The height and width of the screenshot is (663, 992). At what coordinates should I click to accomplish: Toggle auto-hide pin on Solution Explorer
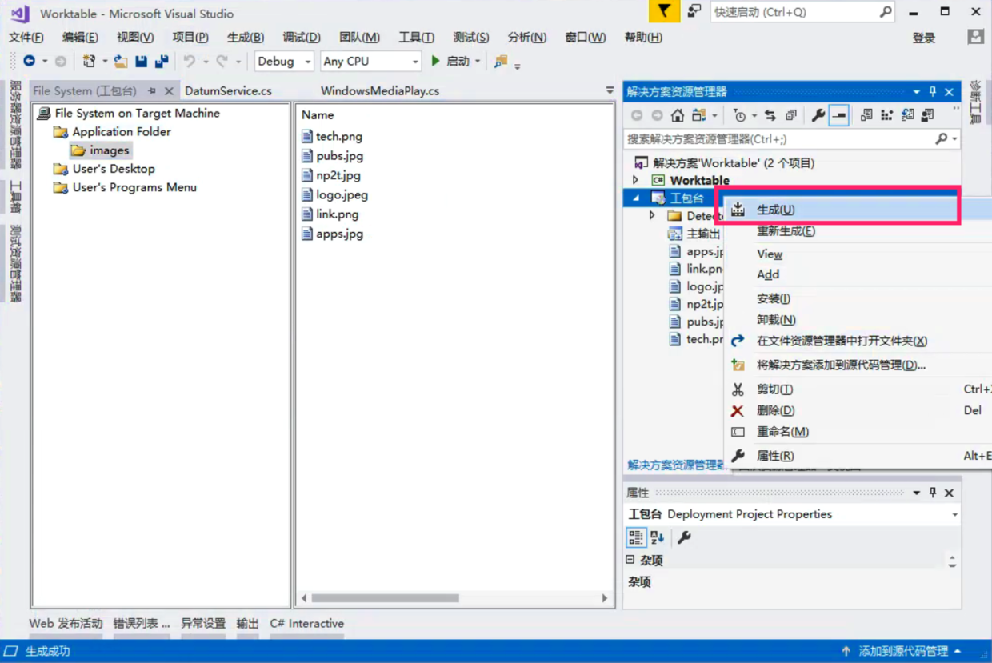[x=933, y=92]
